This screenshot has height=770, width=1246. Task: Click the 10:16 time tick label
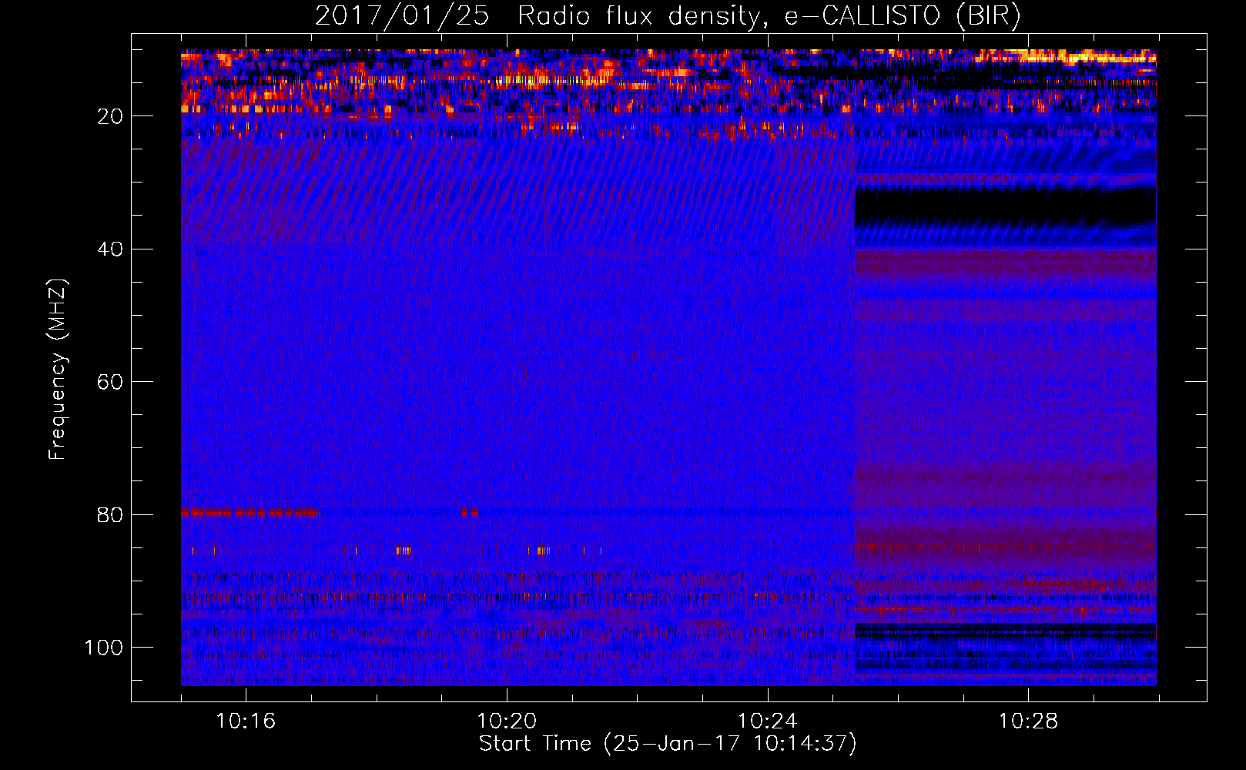246,721
